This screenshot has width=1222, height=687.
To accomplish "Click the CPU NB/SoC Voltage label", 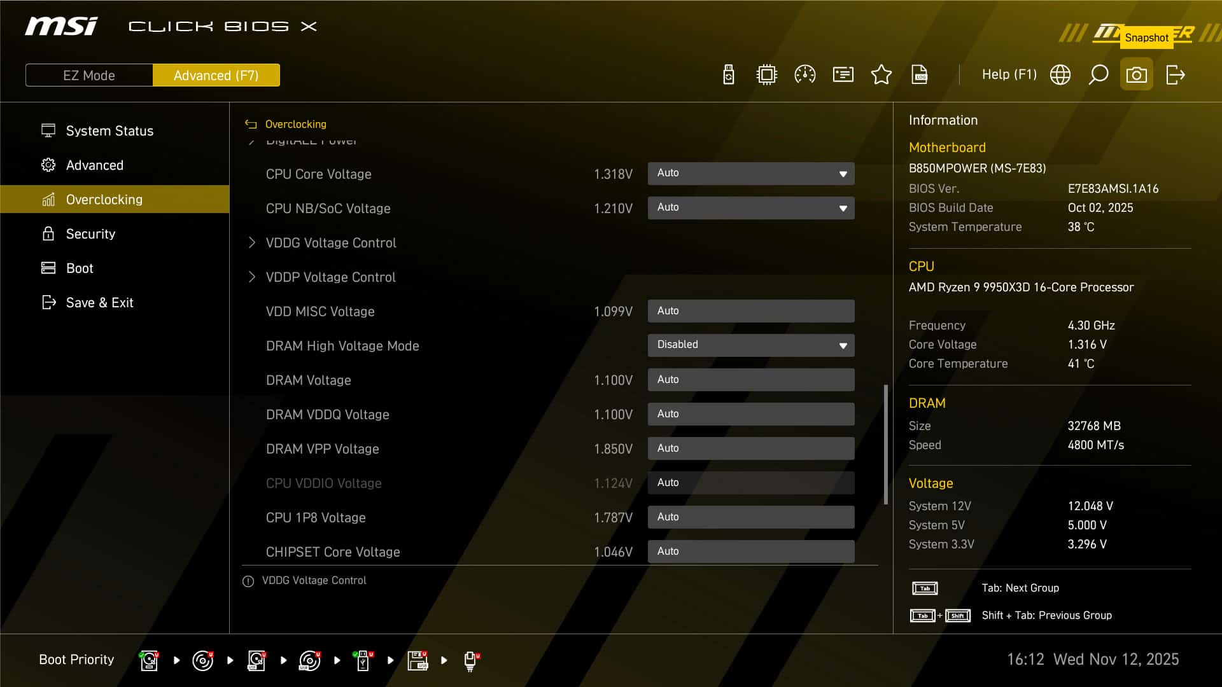I will (328, 209).
